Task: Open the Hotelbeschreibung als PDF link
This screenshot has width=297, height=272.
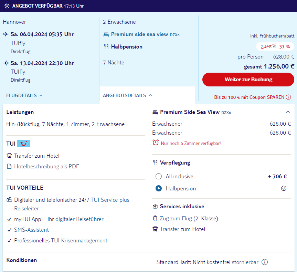Action: tap(46, 167)
